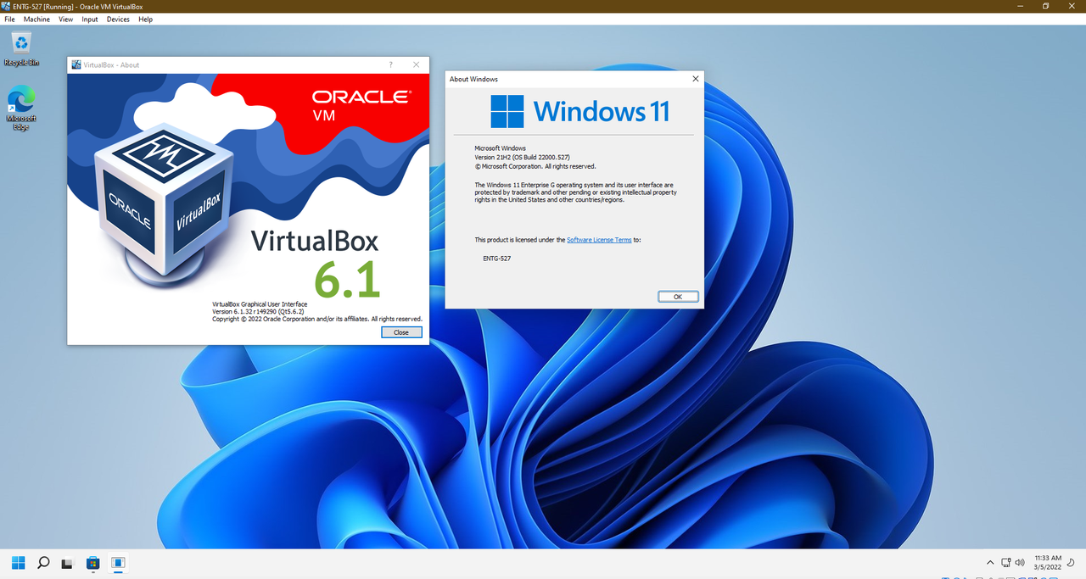Restore down the ENTG-527 VM window
Screen dimensions: 1086x579
point(1046,6)
